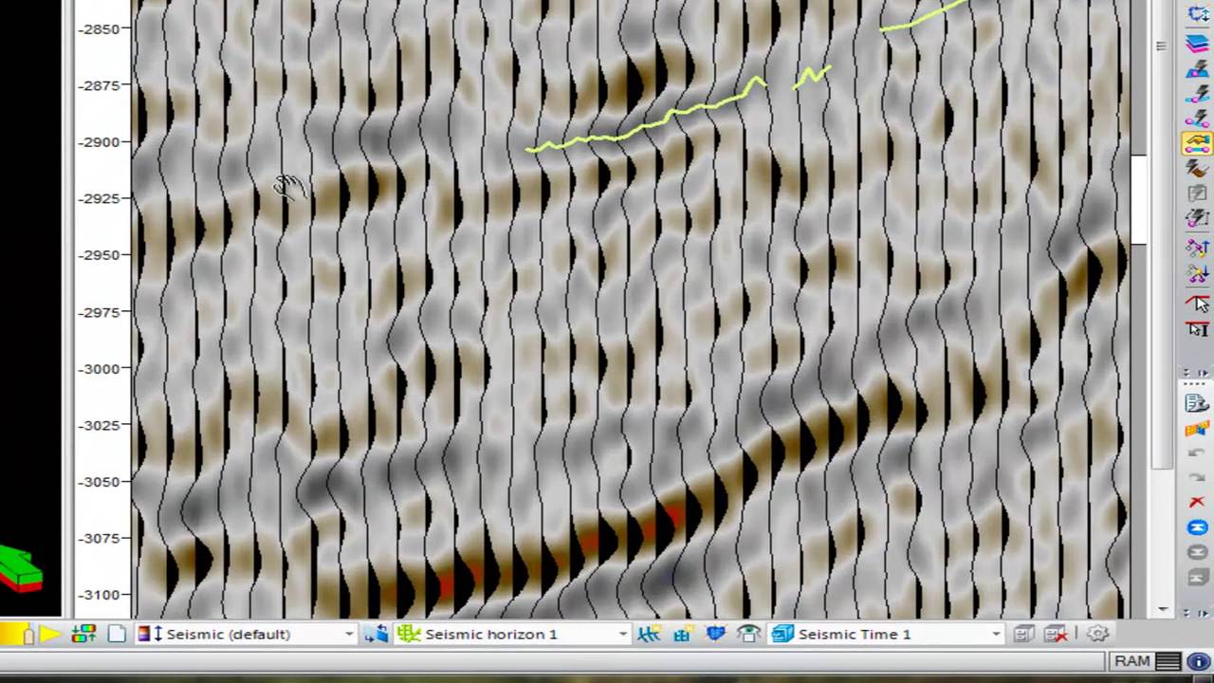Click the red X delete icon
This screenshot has height=683, width=1214.
pyautogui.click(x=1197, y=503)
